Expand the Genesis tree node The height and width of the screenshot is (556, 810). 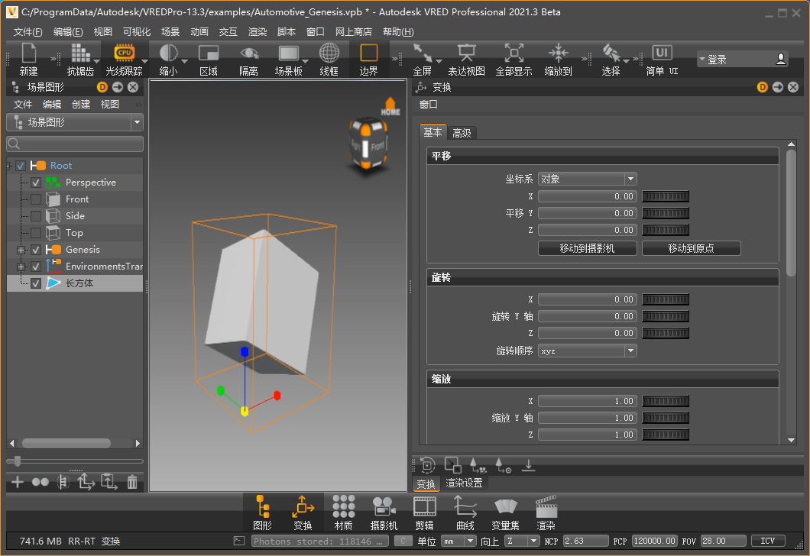21,250
